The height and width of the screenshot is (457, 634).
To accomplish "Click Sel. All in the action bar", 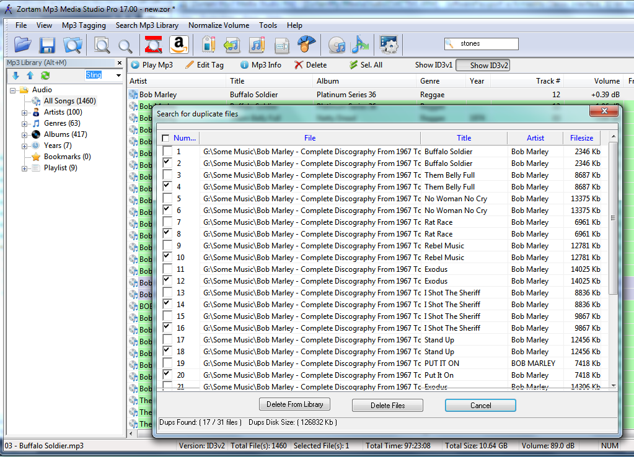I will pos(366,65).
